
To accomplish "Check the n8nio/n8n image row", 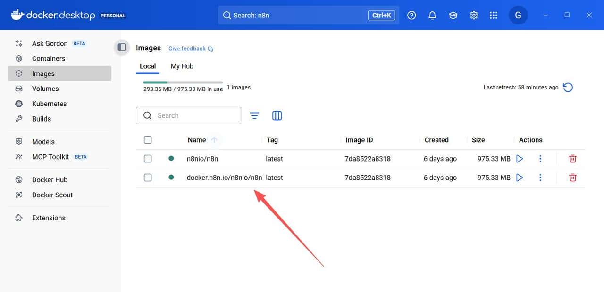I will 148,159.
